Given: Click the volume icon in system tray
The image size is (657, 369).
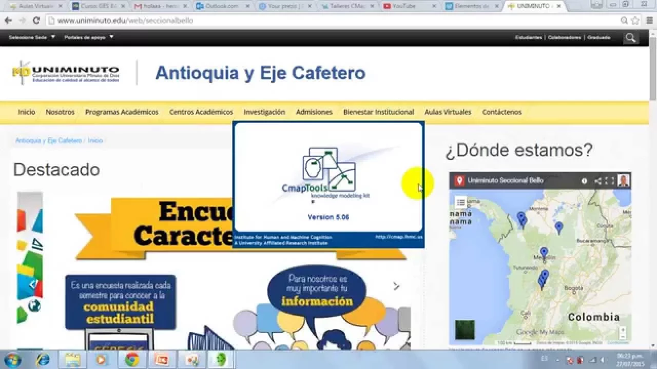Looking at the screenshot, I should pyautogui.click(x=604, y=360).
